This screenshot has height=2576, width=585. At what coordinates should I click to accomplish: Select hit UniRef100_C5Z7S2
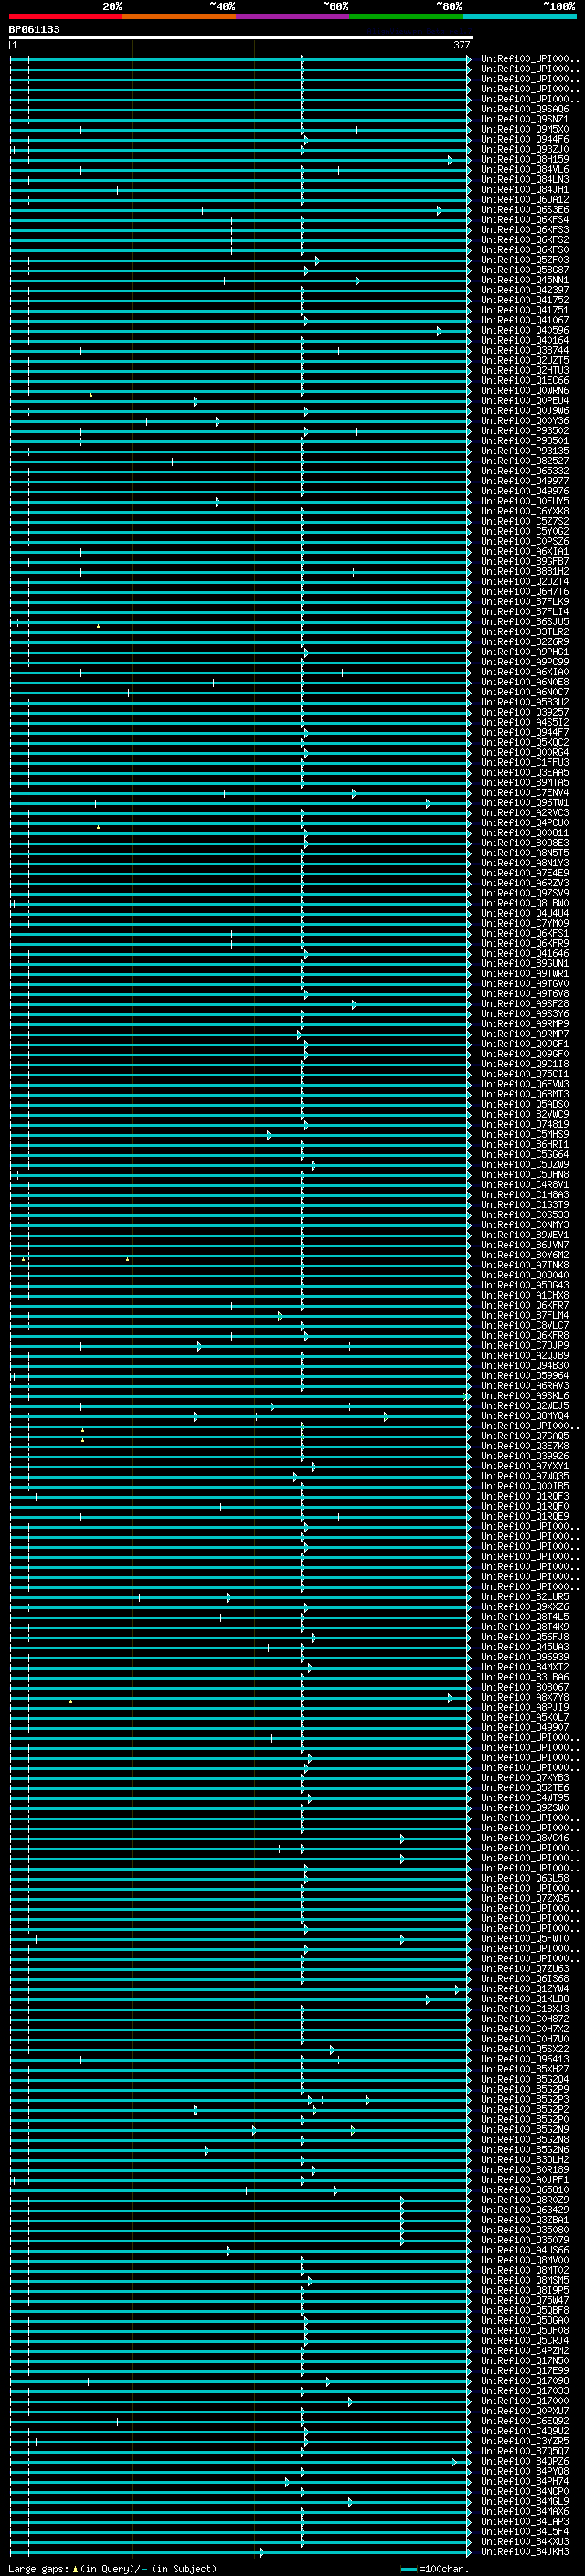(524, 521)
